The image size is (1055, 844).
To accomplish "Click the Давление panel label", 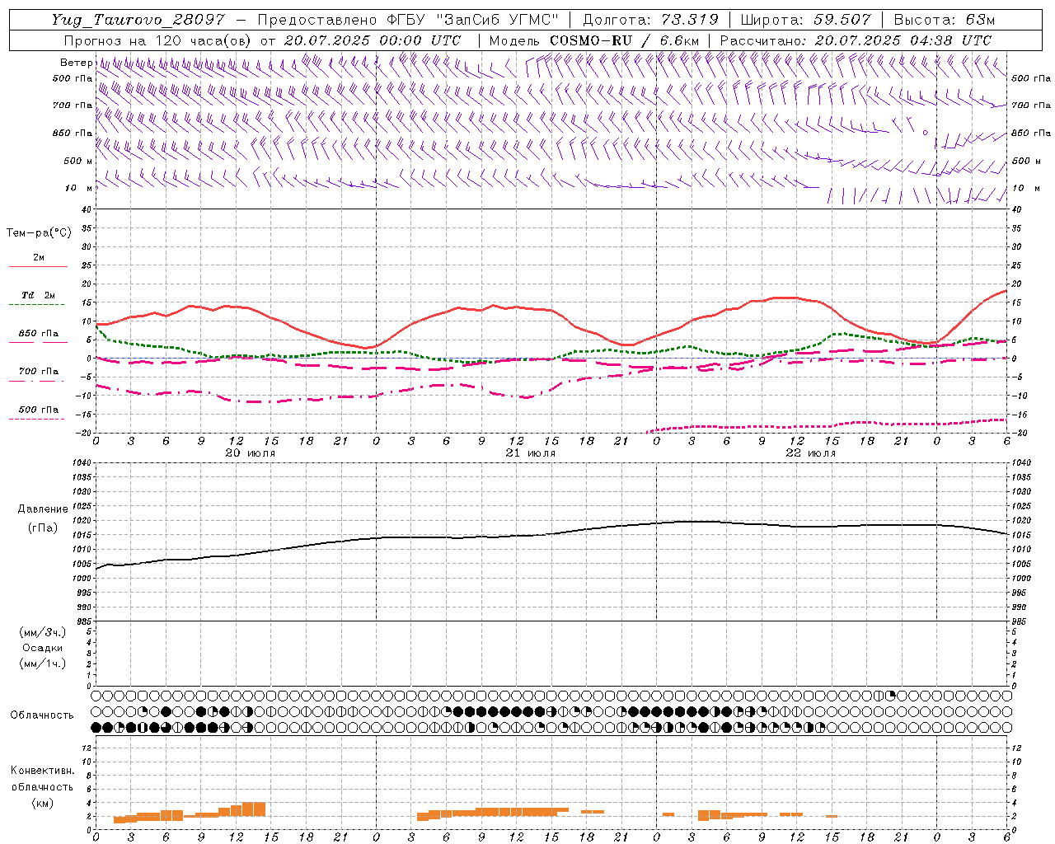I will click(43, 509).
